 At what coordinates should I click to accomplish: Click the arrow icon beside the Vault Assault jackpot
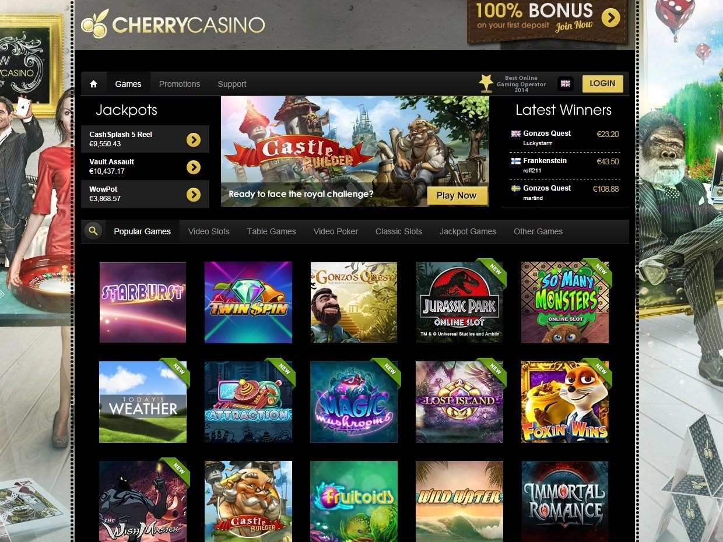(x=194, y=167)
